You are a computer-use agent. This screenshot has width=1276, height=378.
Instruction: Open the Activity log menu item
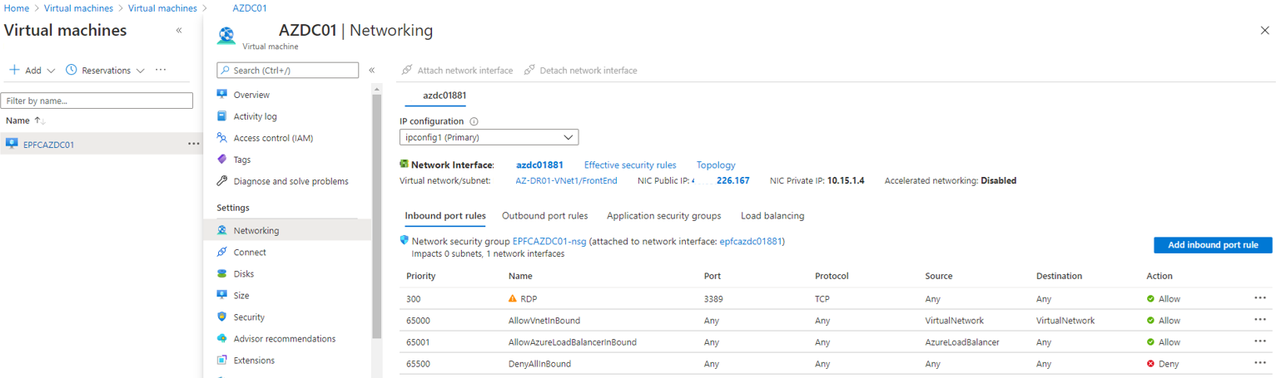coord(256,116)
